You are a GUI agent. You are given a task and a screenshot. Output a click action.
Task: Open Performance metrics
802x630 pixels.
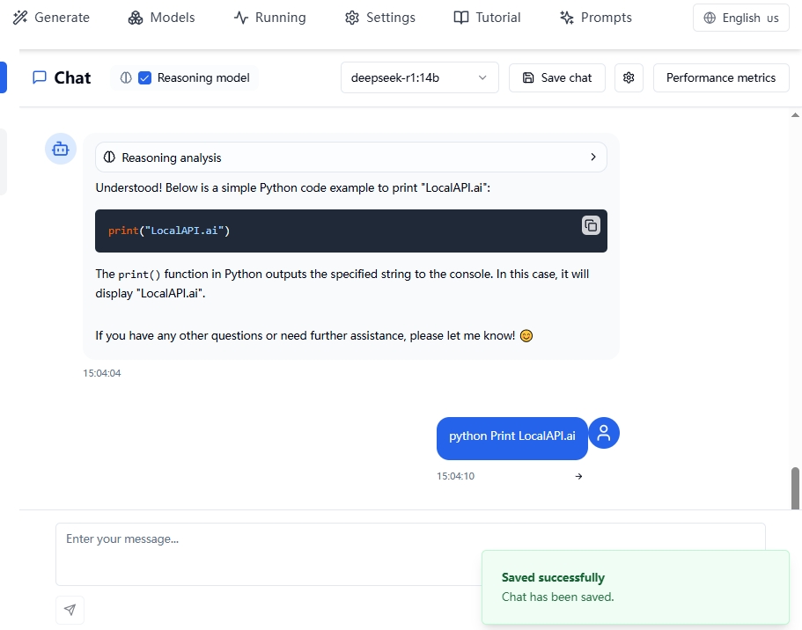(x=720, y=77)
